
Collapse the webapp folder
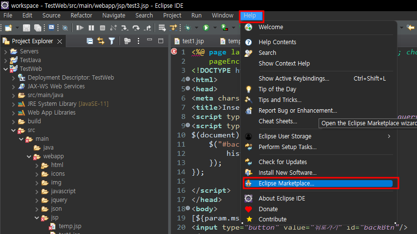pyautogui.click(x=29, y=156)
